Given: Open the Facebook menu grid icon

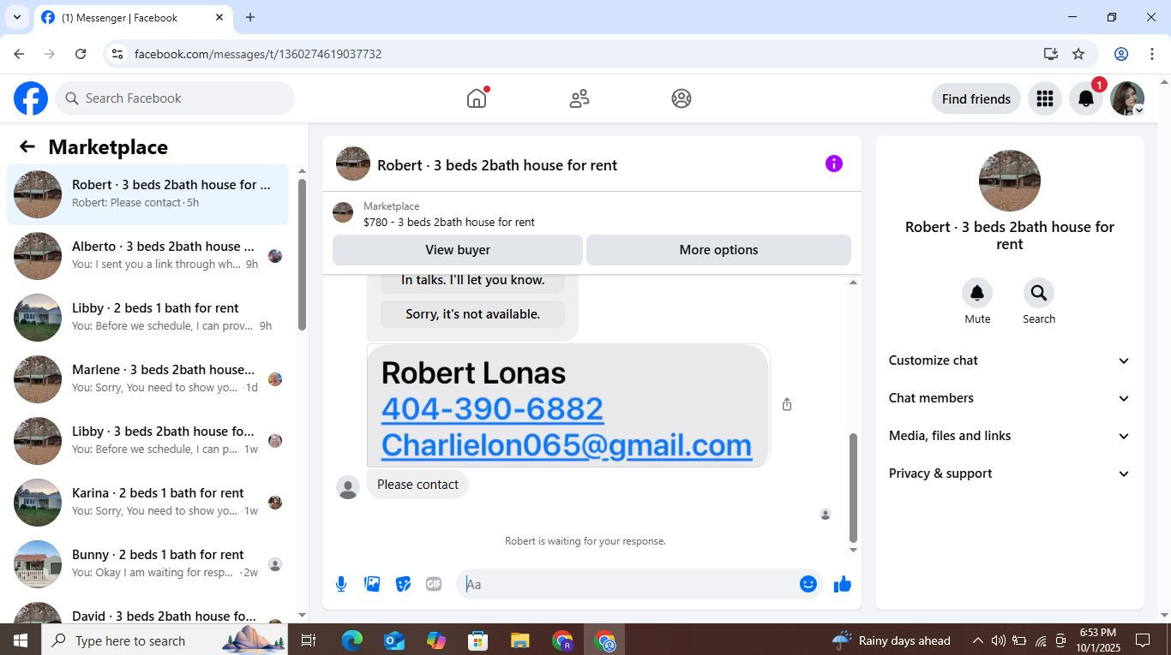Looking at the screenshot, I should [1044, 98].
